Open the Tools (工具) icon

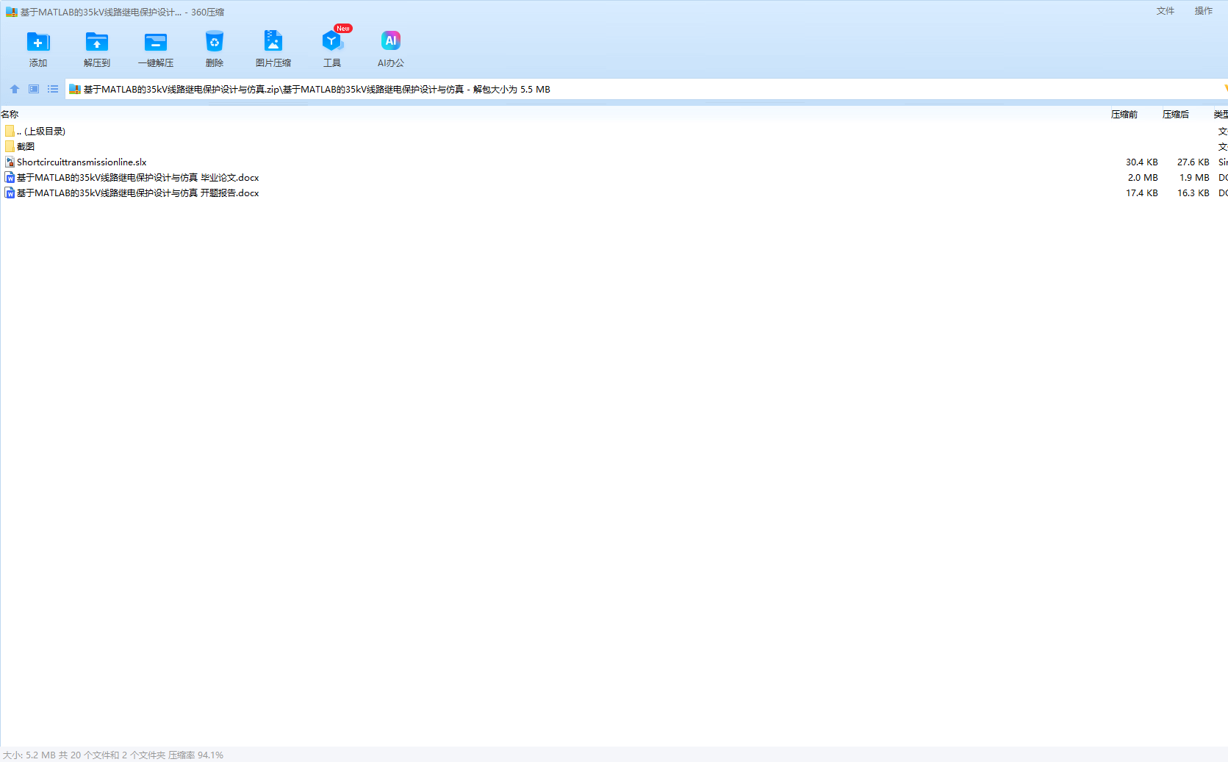coord(332,42)
